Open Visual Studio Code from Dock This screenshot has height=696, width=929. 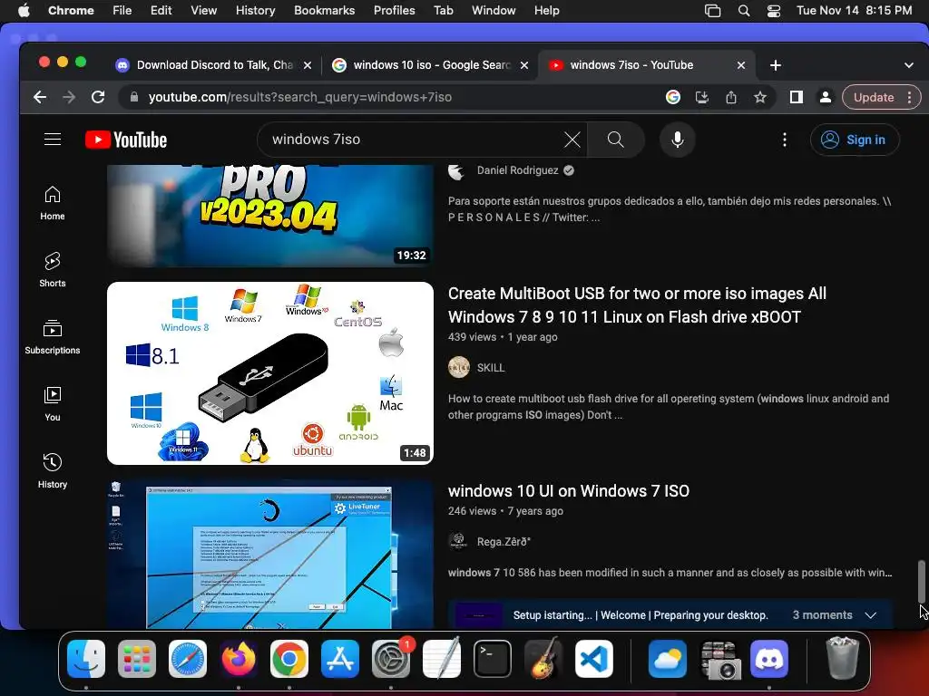(594, 658)
